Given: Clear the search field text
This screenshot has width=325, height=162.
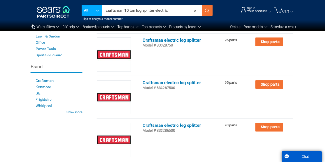Looking at the screenshot, I should pyautogui.click(x=195, y=10).
